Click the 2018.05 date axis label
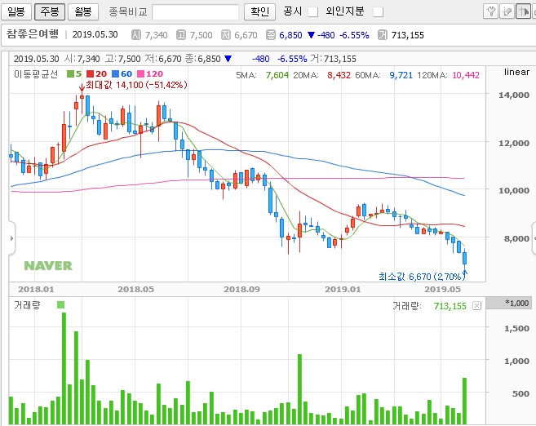This screenshot has width=536, height=426. pyautogui.click(x=135, y=289)
